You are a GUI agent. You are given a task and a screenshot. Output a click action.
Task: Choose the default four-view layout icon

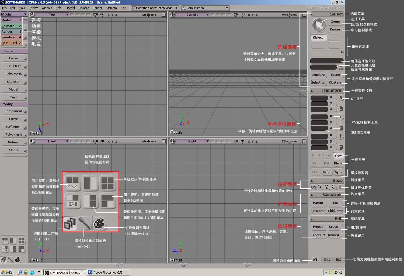click(21, 240)
